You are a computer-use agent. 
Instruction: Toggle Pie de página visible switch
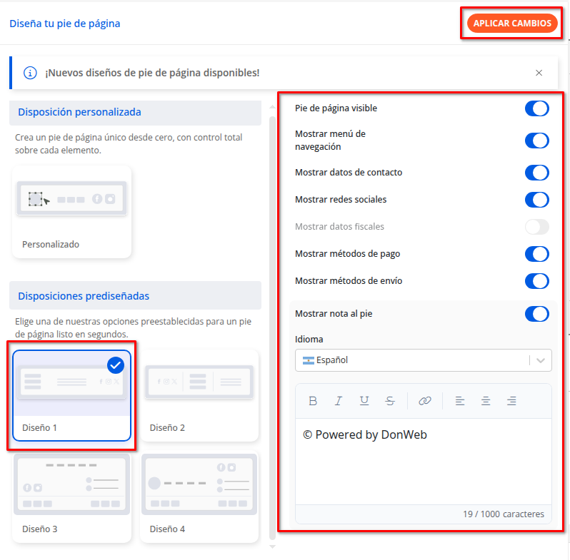coord(536,108)
